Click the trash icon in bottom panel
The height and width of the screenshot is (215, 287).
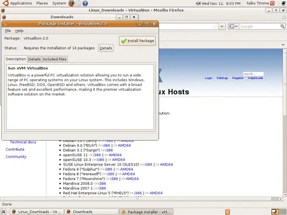click(x=228, y=212)
